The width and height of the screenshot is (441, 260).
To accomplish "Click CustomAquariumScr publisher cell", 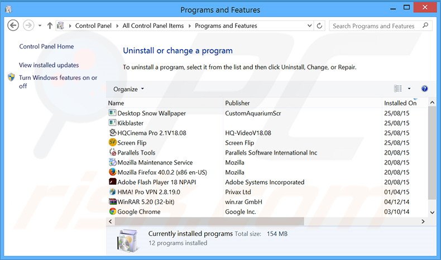I will [x=253, y=113].
